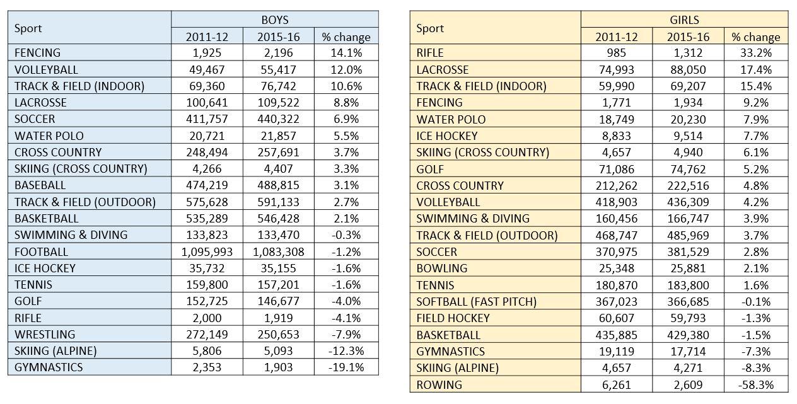Viewport: 797px width, 404px height.
Task: Select boys % change column header
Action: [346, 37]
